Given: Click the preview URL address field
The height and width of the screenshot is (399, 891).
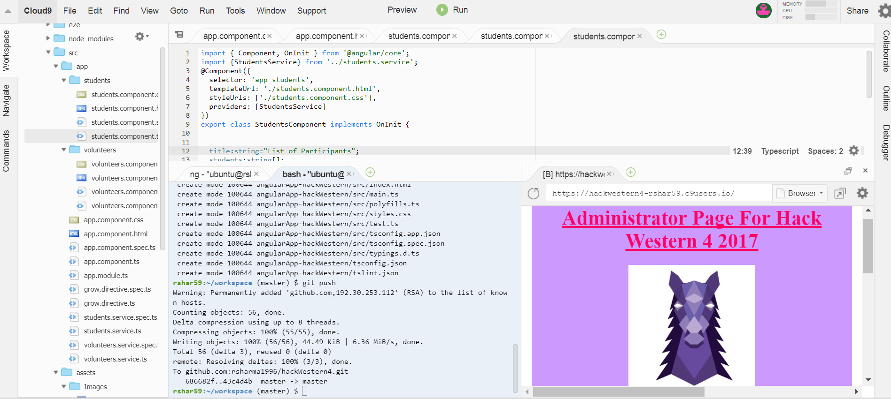Looking at the screenshot, I should [659, 193].
